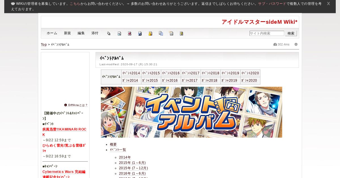Screen dimensions: 340x178
Task: Open ｲﾍﾞﾝﾄ2015 table link
Action: pos(151,73)
